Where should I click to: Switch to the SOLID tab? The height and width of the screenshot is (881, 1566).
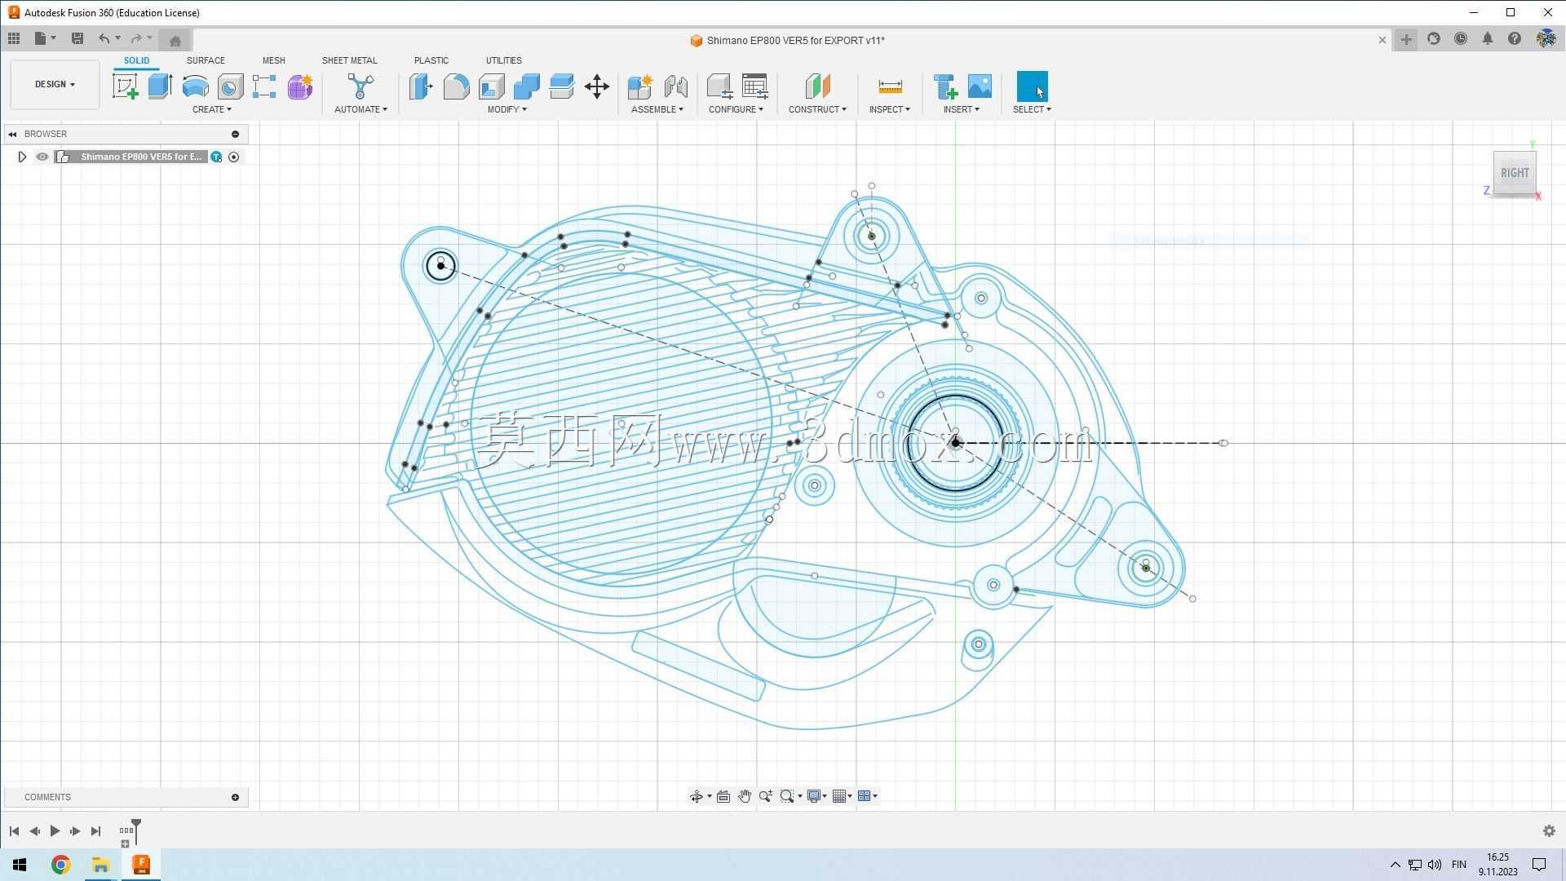coord(136,60)
